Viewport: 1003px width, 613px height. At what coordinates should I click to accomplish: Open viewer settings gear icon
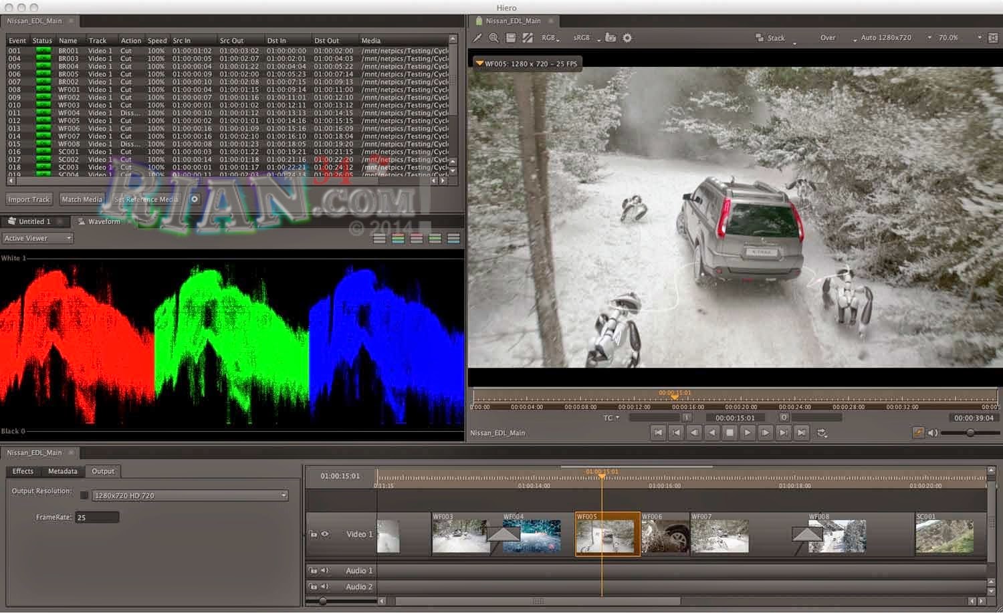click(x=627, y=38)
